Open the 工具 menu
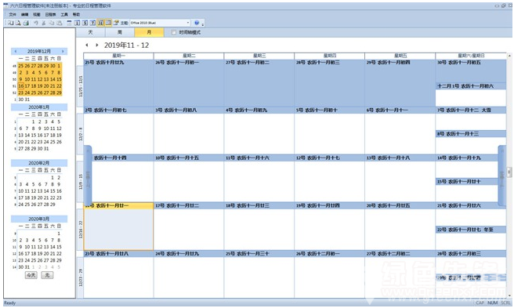 [64, 14]
